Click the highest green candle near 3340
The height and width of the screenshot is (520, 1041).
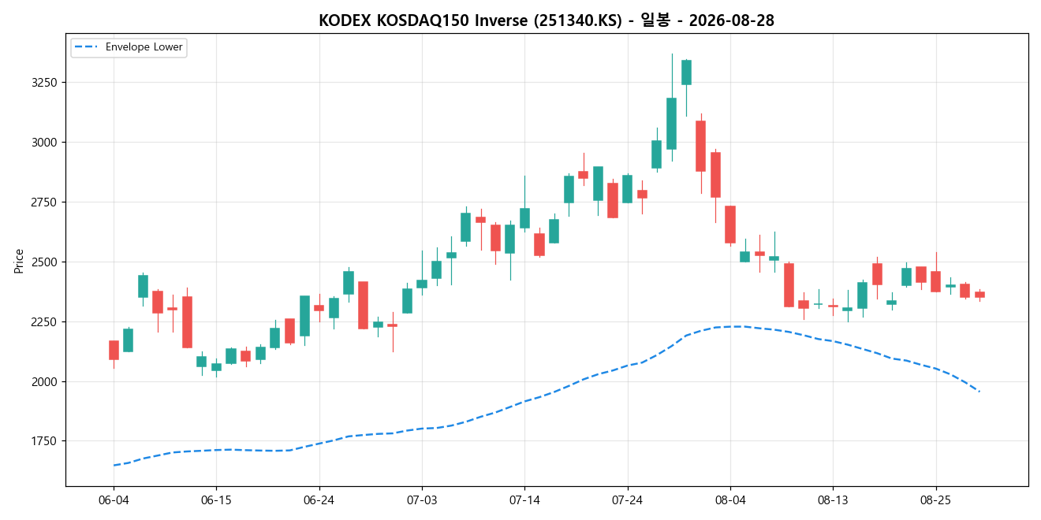point(686,72)
